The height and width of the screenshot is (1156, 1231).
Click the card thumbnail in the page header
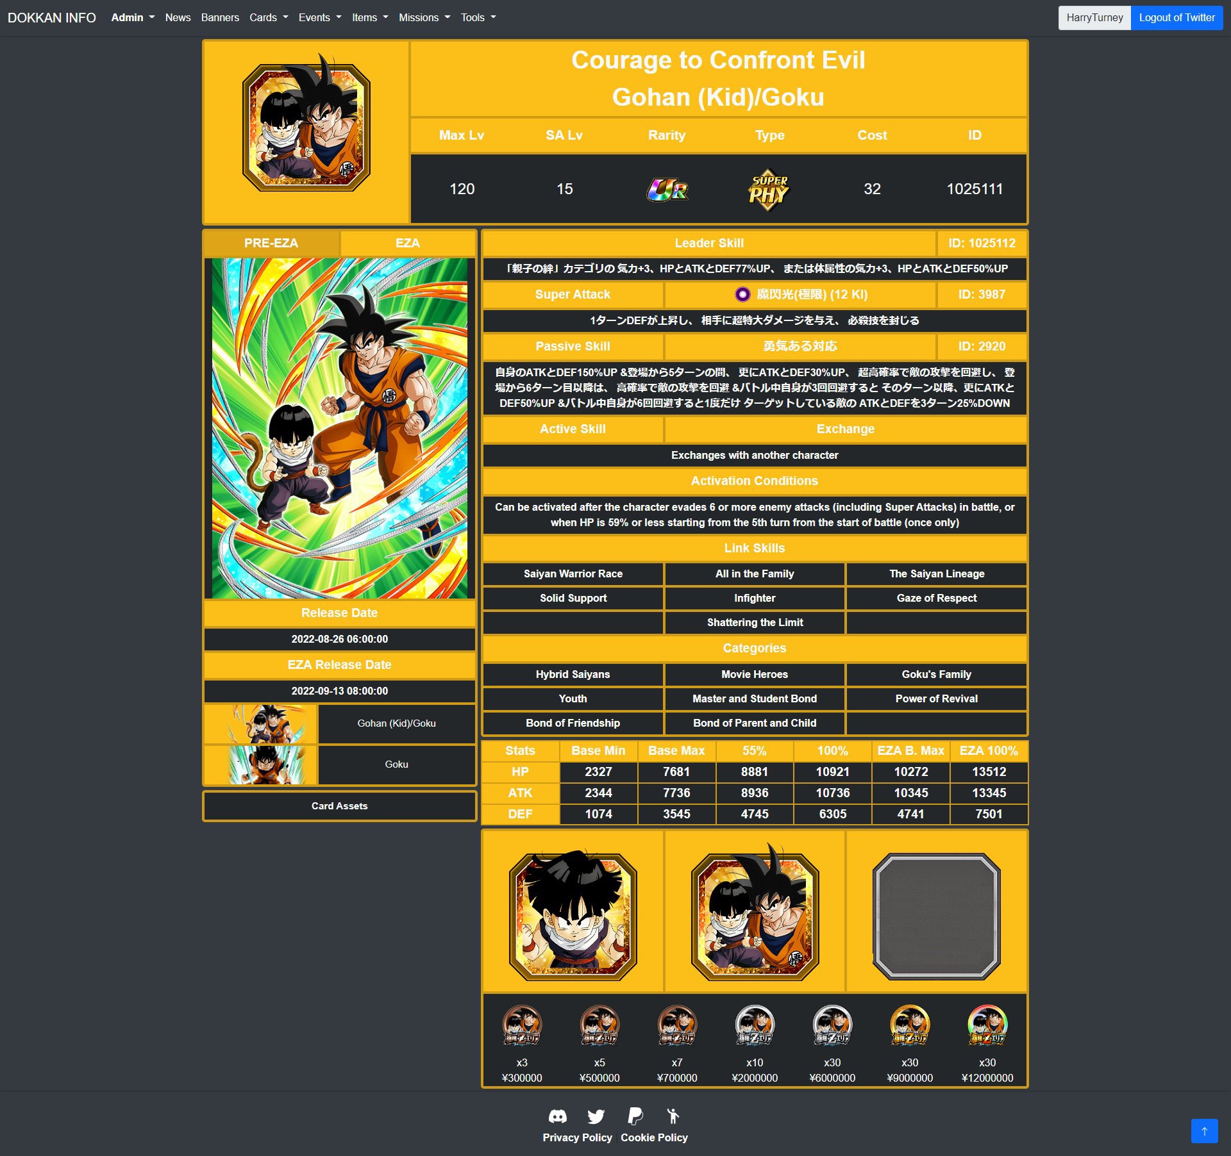coord(306,124)
